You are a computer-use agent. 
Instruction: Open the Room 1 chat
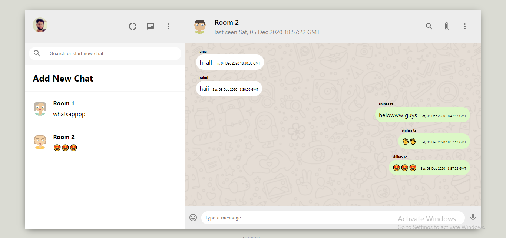[x=105, y=108]
